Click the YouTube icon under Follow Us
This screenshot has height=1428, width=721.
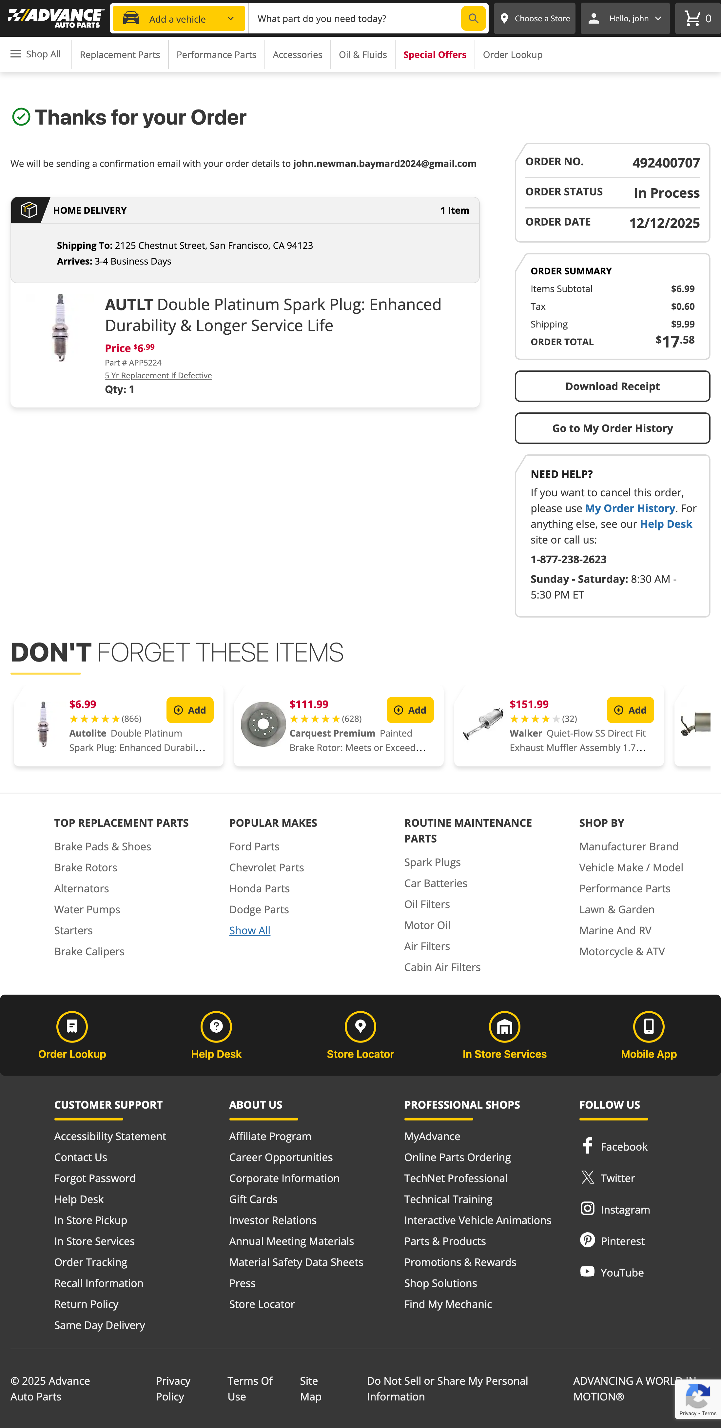587,1272
